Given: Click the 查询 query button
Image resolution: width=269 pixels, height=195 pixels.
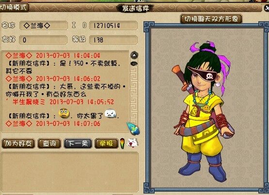Looking at the screenshot, I should pos(49,143).
